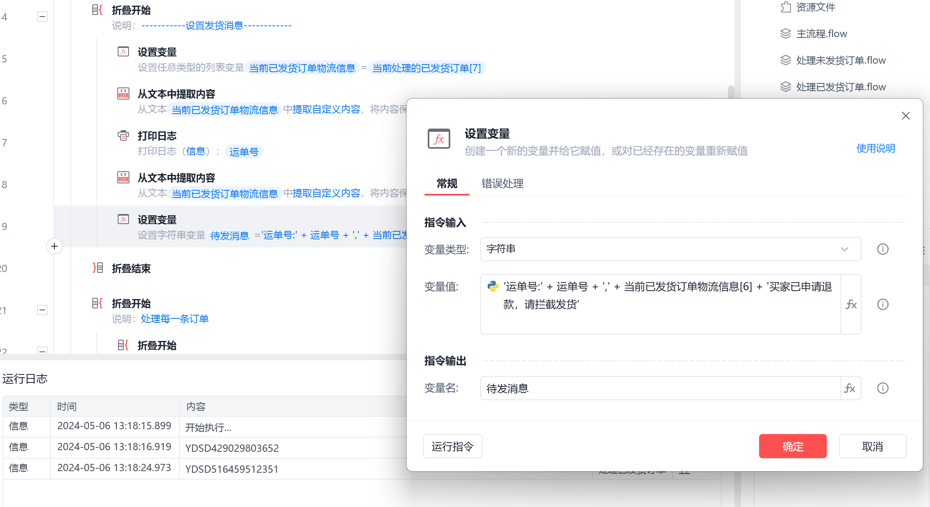The height and width of the screenshot is (507, 930).
Task: Click Python icon in 变量值 field
Action: 493,286
